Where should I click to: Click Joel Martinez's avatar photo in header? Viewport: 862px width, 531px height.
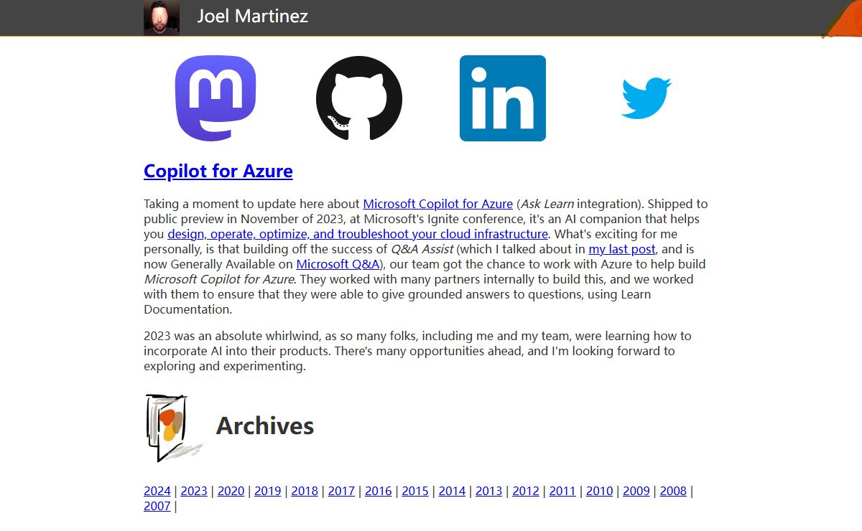pos(162,17)
